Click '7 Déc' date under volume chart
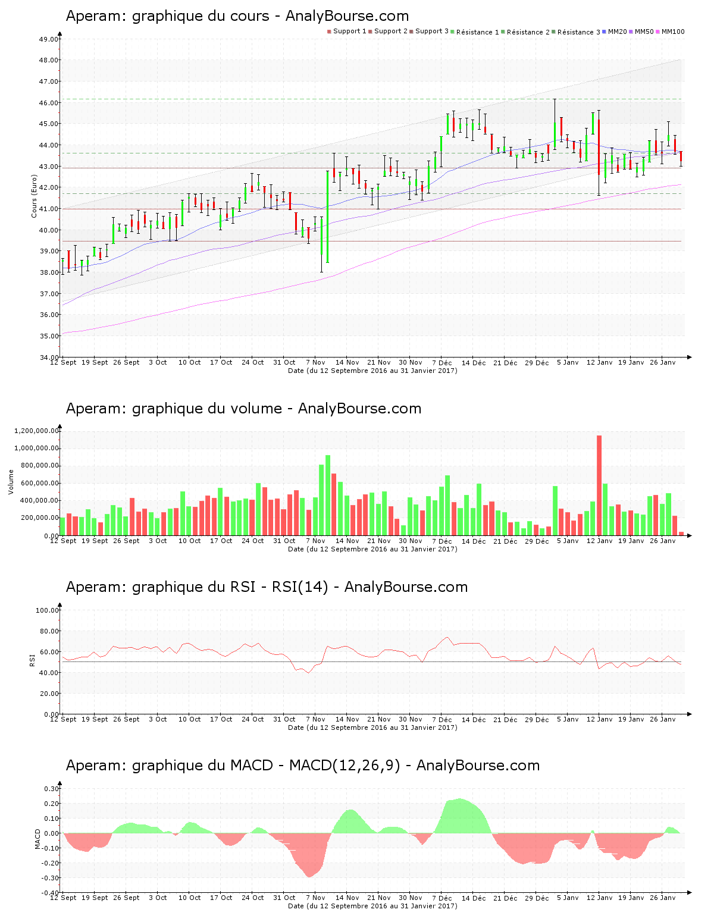Image resolution: width=714 pixels, height=922 pixels. click(442, 541)
